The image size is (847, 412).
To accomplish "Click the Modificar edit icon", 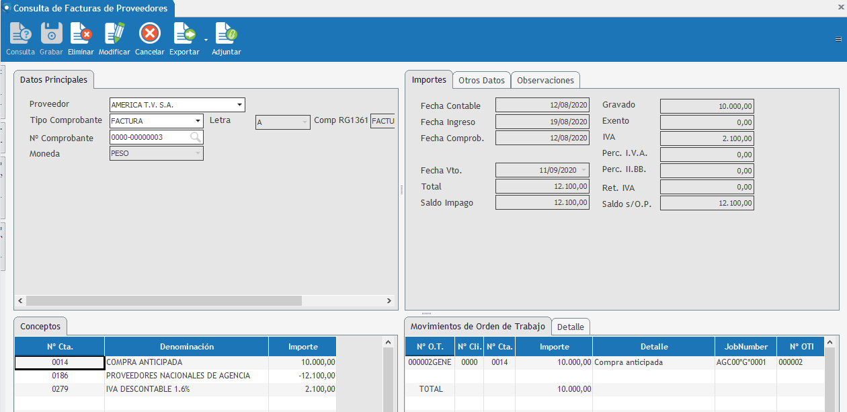I will point(114,34).
